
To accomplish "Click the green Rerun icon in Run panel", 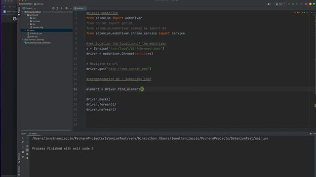I will (x=23, y=138).
